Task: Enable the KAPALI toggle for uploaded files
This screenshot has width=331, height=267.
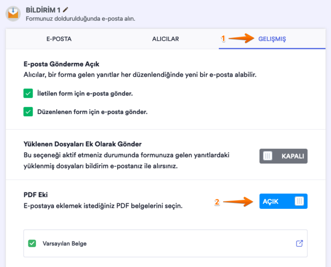Action: pos(283,156)
